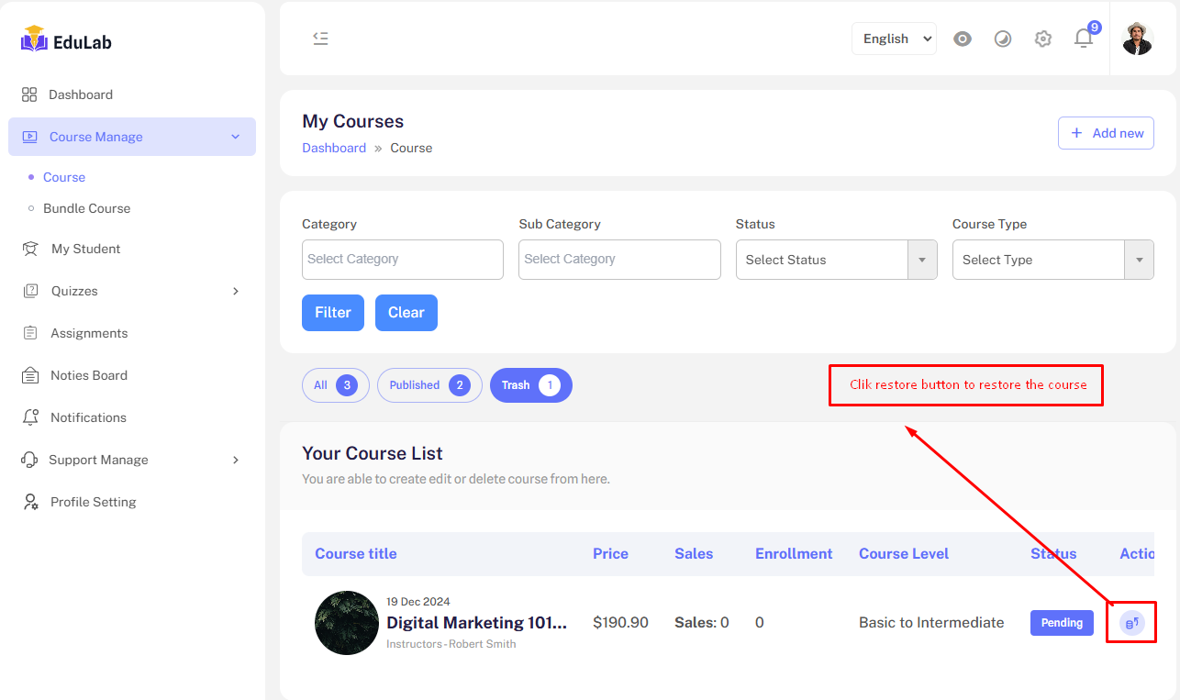This screenshot has width=1180, height=700.
Task: Open the English language dropdown
Action: click(894, 39)
